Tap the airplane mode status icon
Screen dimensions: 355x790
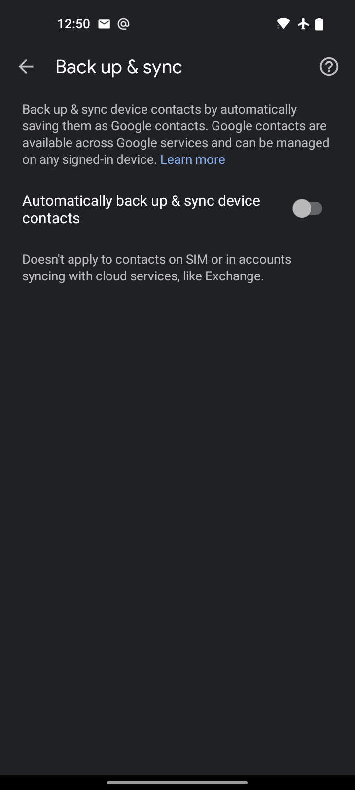tap(303, 24)
